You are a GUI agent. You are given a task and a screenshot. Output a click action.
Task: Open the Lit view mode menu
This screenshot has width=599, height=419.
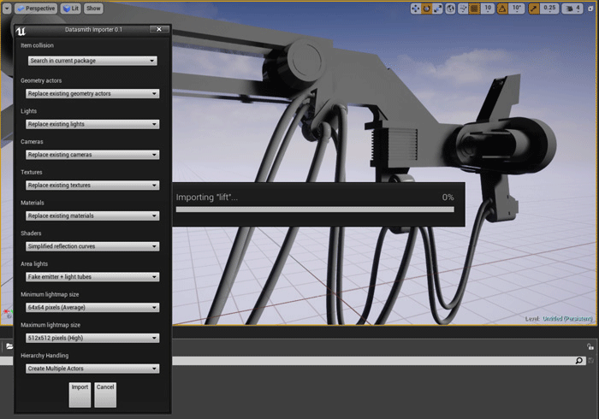71,9
